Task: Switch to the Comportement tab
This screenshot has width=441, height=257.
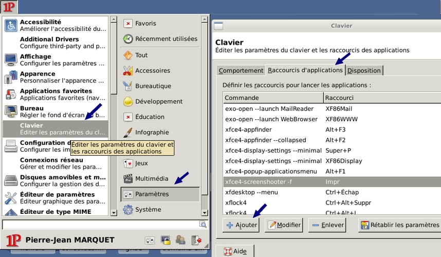Action: (241, 70)
